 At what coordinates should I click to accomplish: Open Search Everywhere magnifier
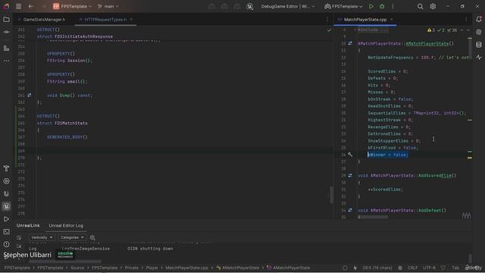420,6
